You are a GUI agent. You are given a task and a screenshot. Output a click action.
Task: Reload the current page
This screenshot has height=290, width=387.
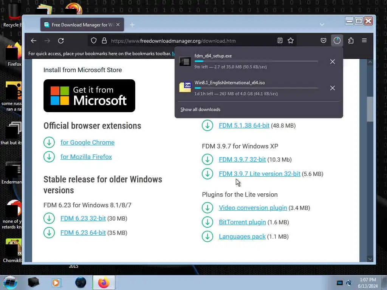coord(61,41)
